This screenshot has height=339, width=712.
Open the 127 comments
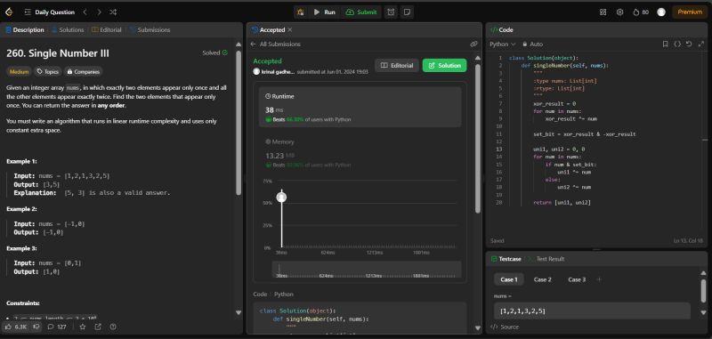tap(57, 327)
